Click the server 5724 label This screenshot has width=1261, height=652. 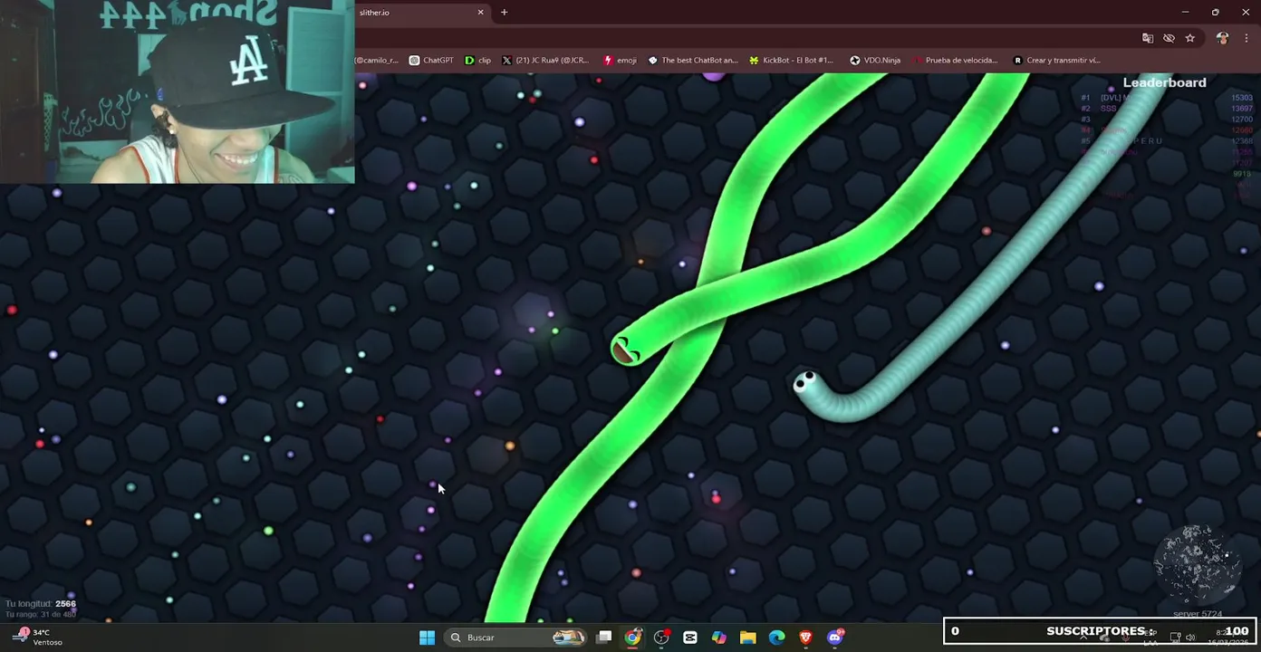point(1198,614)
